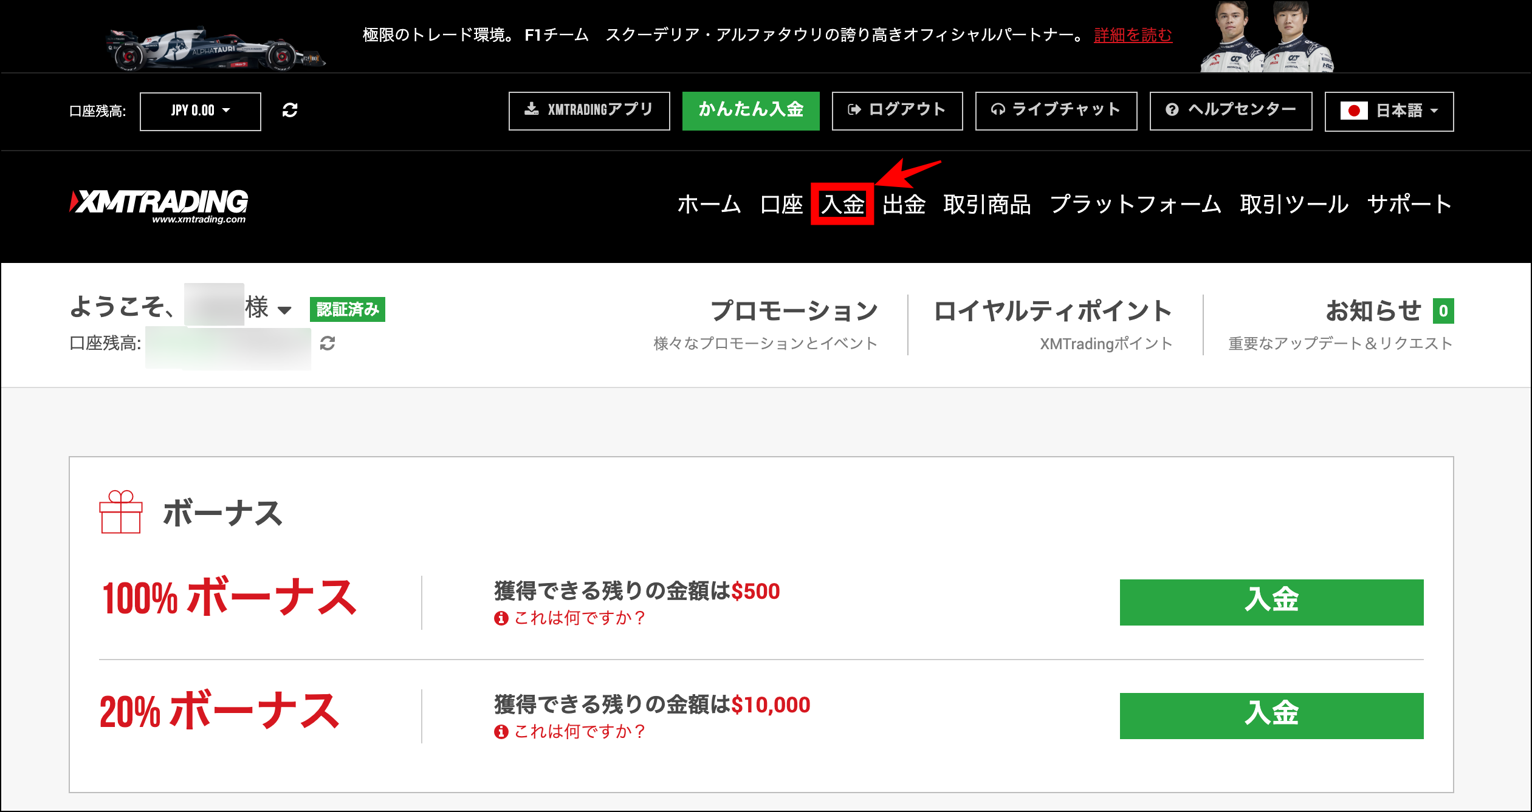Click the green かんたん入金 button
Viewport: 1532px width, 812px height.
[751, 111]
